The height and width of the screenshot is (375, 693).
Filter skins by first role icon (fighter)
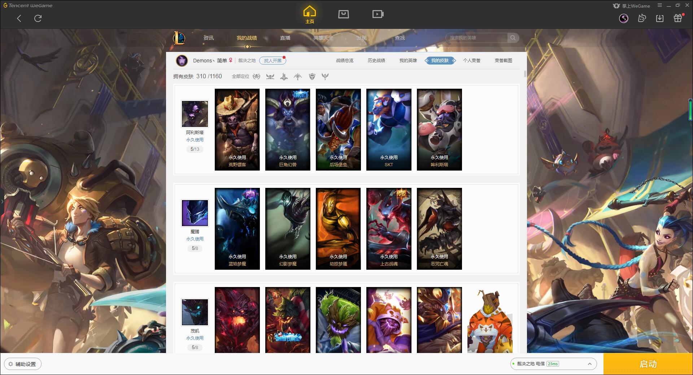(256, 76)
